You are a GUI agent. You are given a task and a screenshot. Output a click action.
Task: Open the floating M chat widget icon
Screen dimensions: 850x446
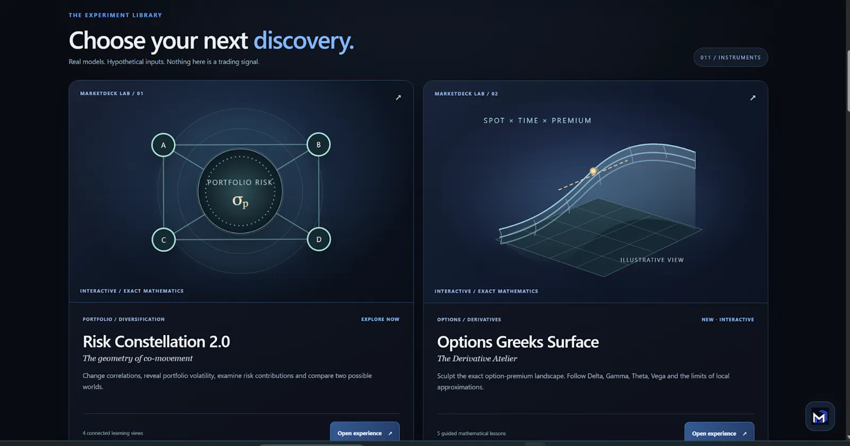click(x=820, y=416)
